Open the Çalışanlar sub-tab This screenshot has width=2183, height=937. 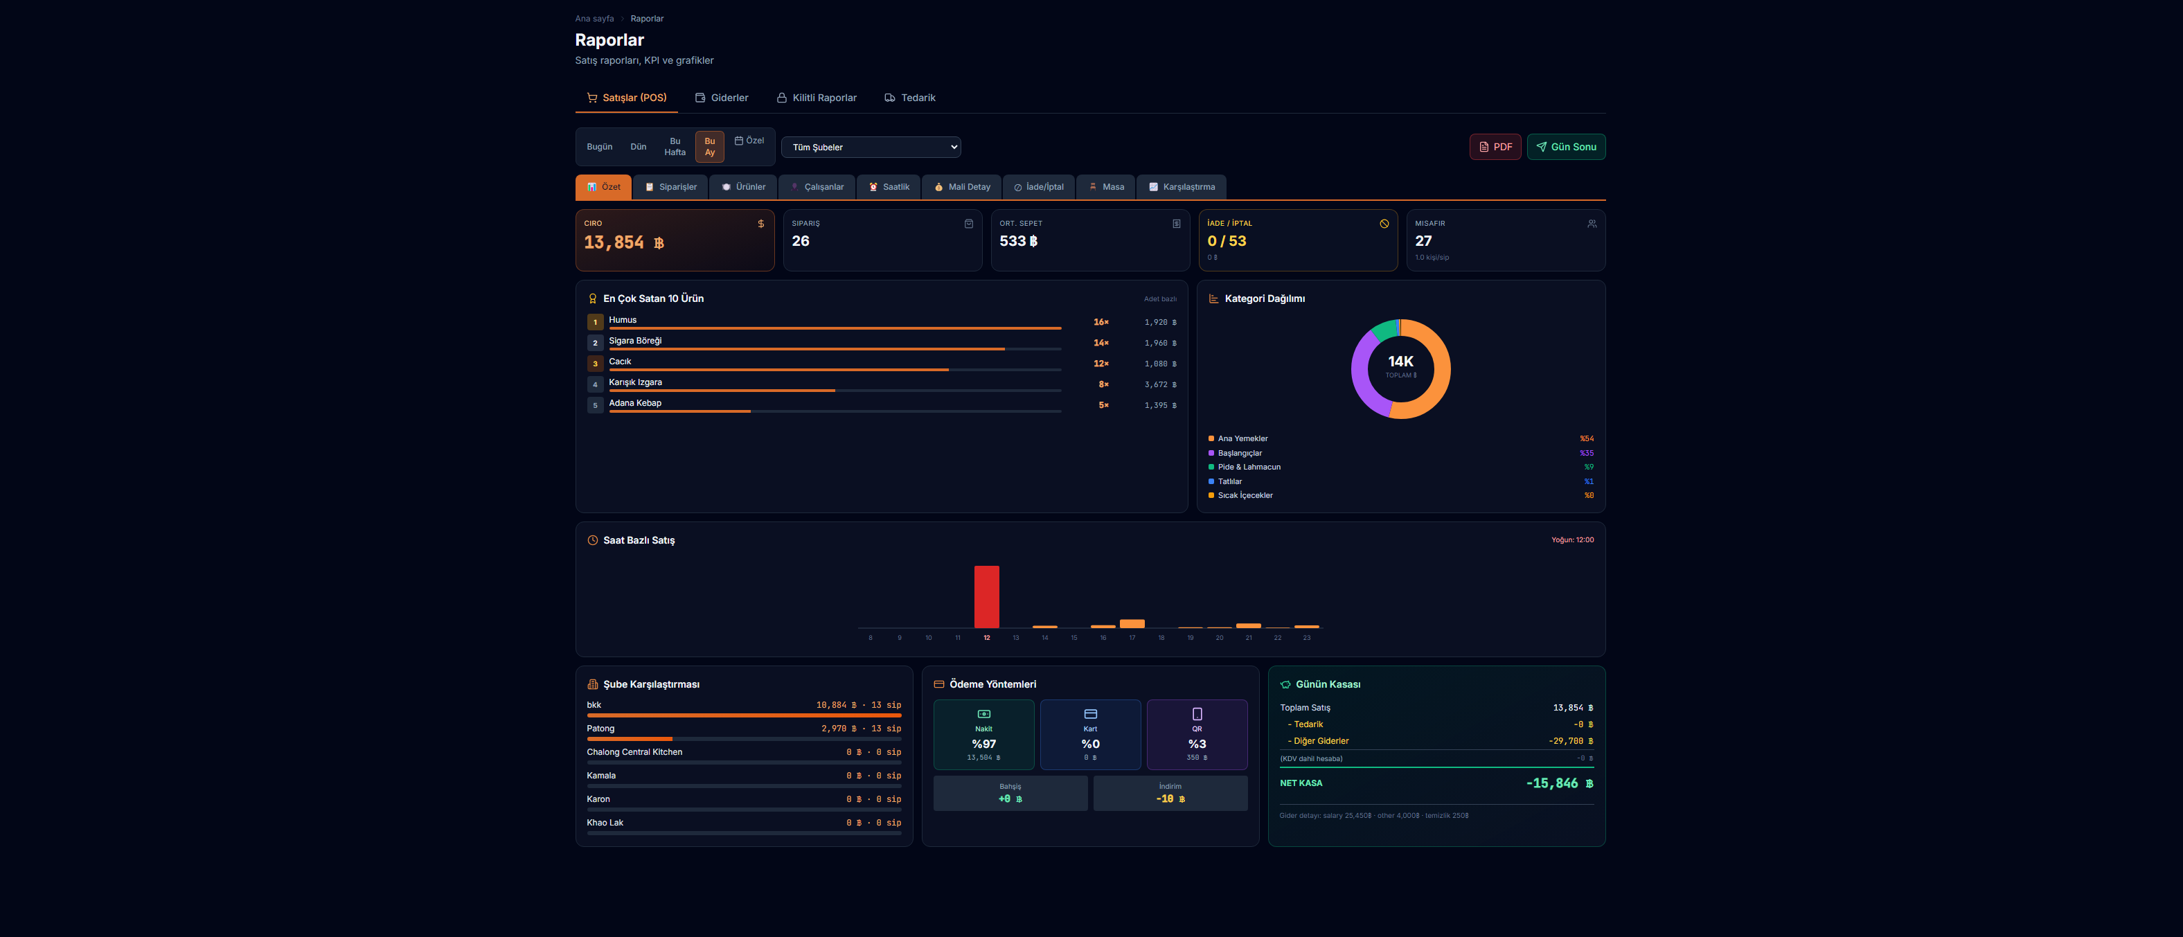(817, 187)
